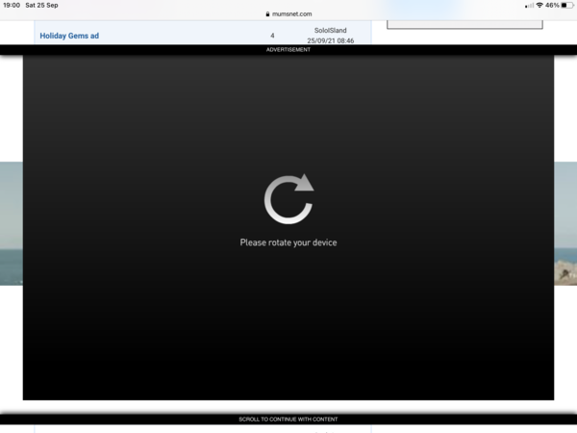Tap 'Scroll to continue with content' bar
This screenshot has width=577, height=433.
[288, 419]
